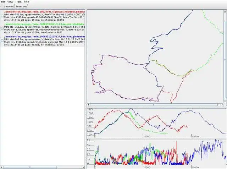
Task: Click map view up scroll arrow
Action: [225, 11]
